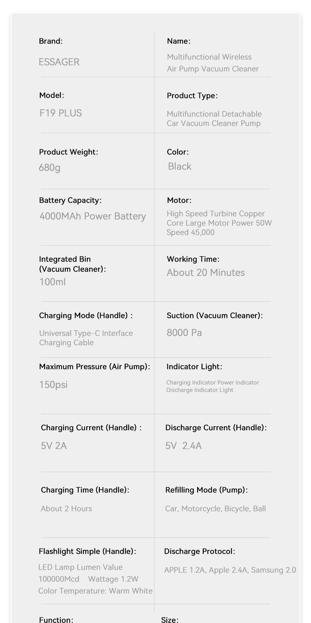This screenshot has height=623, width=311.
Task: Click the Motor heading label
Action: coord(179,200)
